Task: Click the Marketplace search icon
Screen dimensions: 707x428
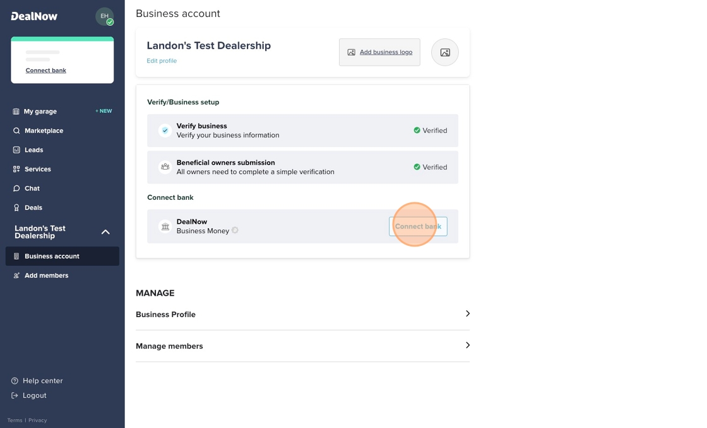Action: (x=16, y=130)
